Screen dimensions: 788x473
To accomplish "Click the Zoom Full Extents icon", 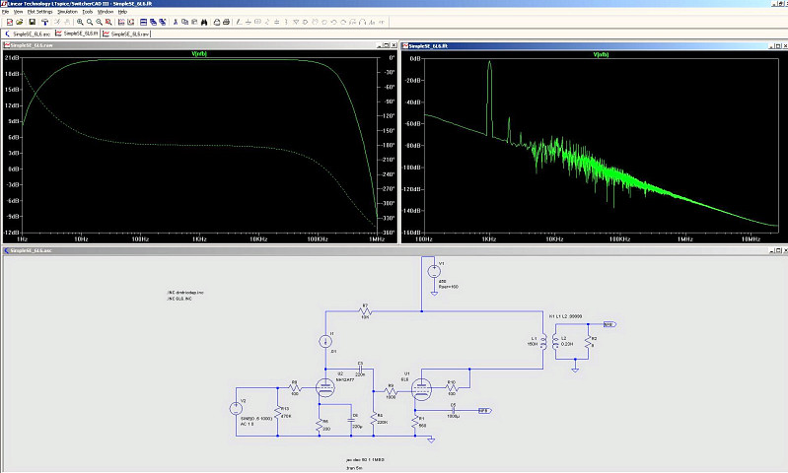I will pyautogui.click(x=108, y=22).
